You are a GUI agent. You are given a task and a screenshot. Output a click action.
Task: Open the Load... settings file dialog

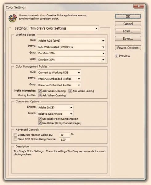pos(128,31)
